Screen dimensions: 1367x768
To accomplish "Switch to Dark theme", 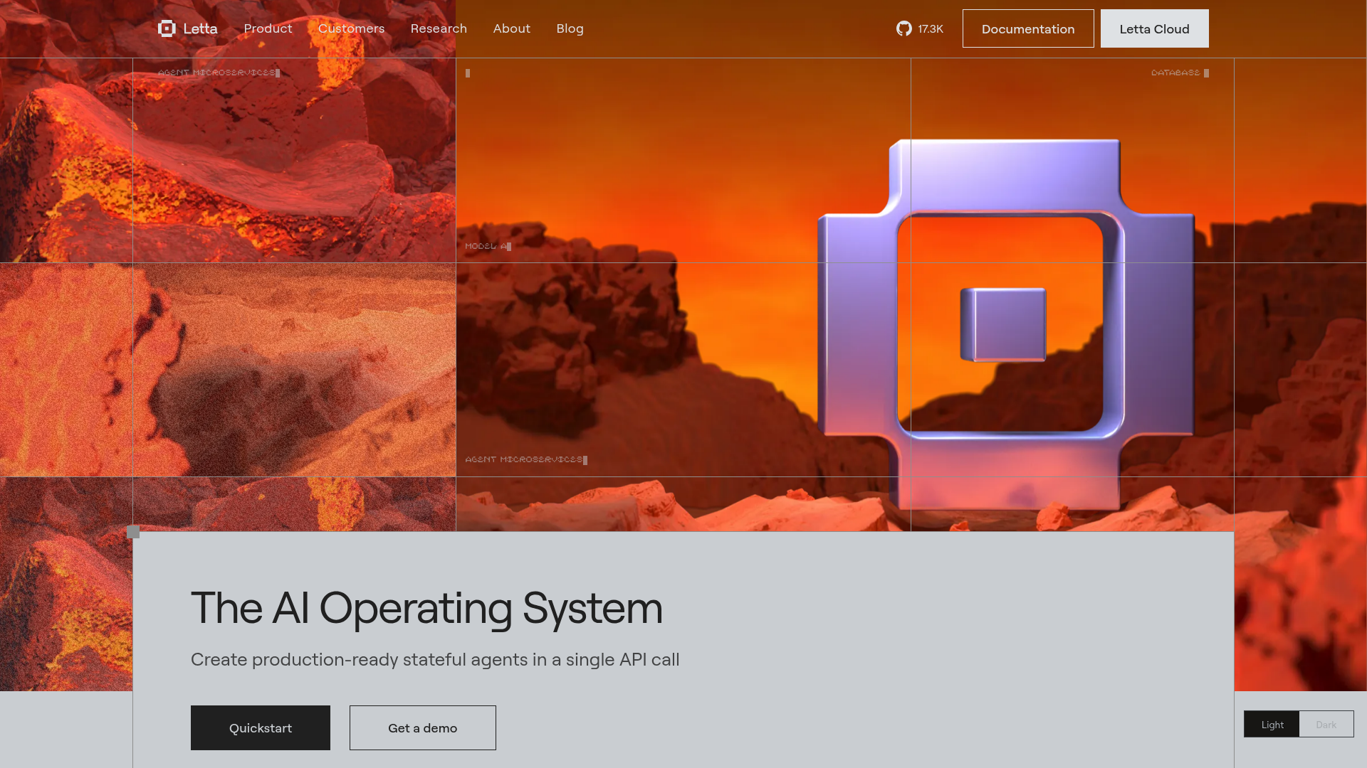I will click(1326, 725).
